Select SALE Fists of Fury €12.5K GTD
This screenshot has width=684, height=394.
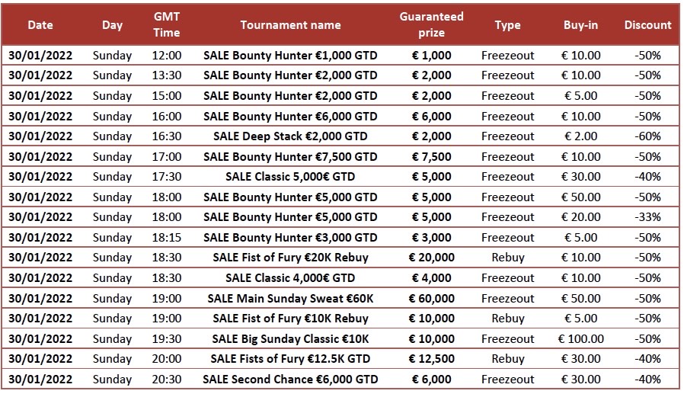pyautogui.click(x=290, y=359)
